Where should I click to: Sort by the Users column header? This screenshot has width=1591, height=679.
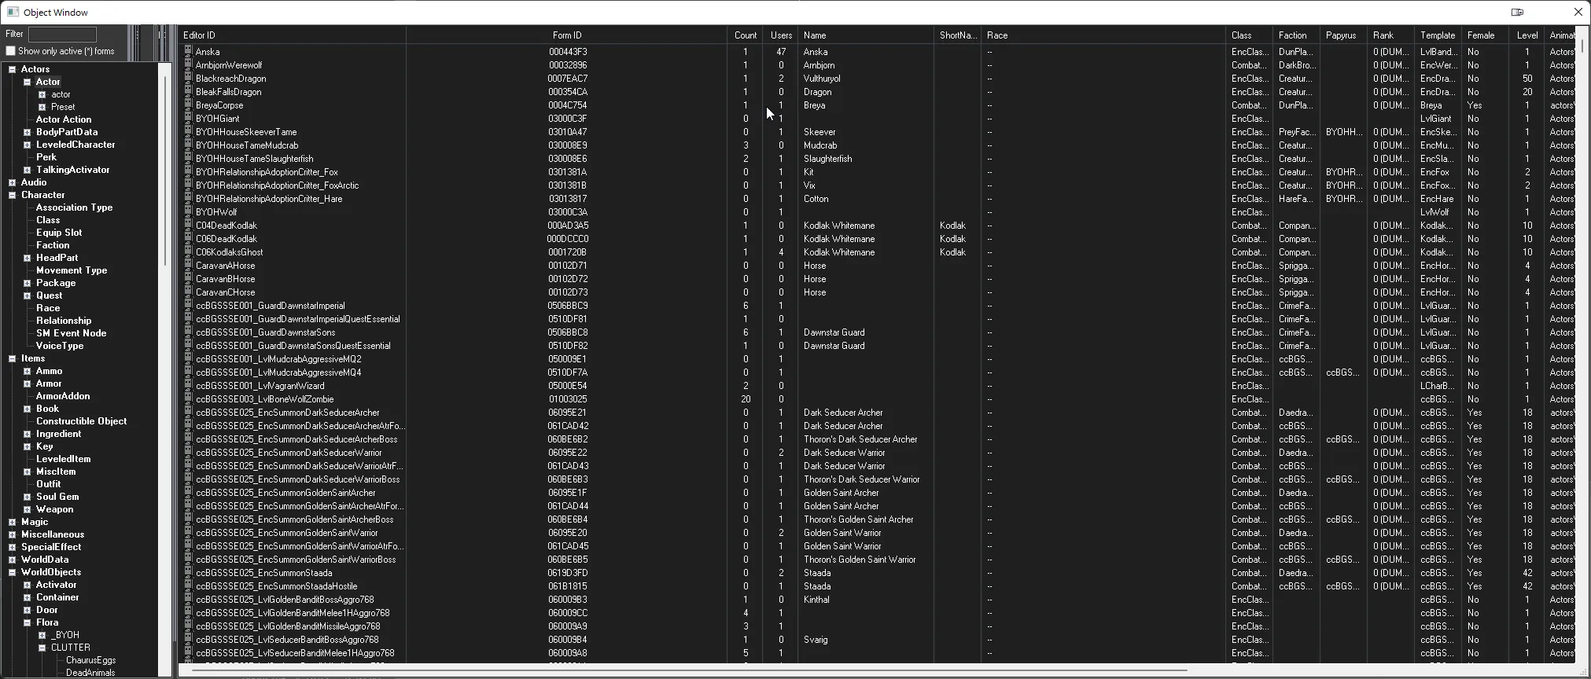781,35
